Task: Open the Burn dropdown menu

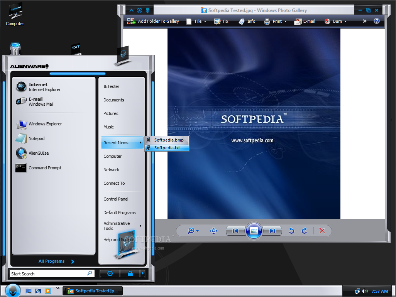Action: (336, 22)
